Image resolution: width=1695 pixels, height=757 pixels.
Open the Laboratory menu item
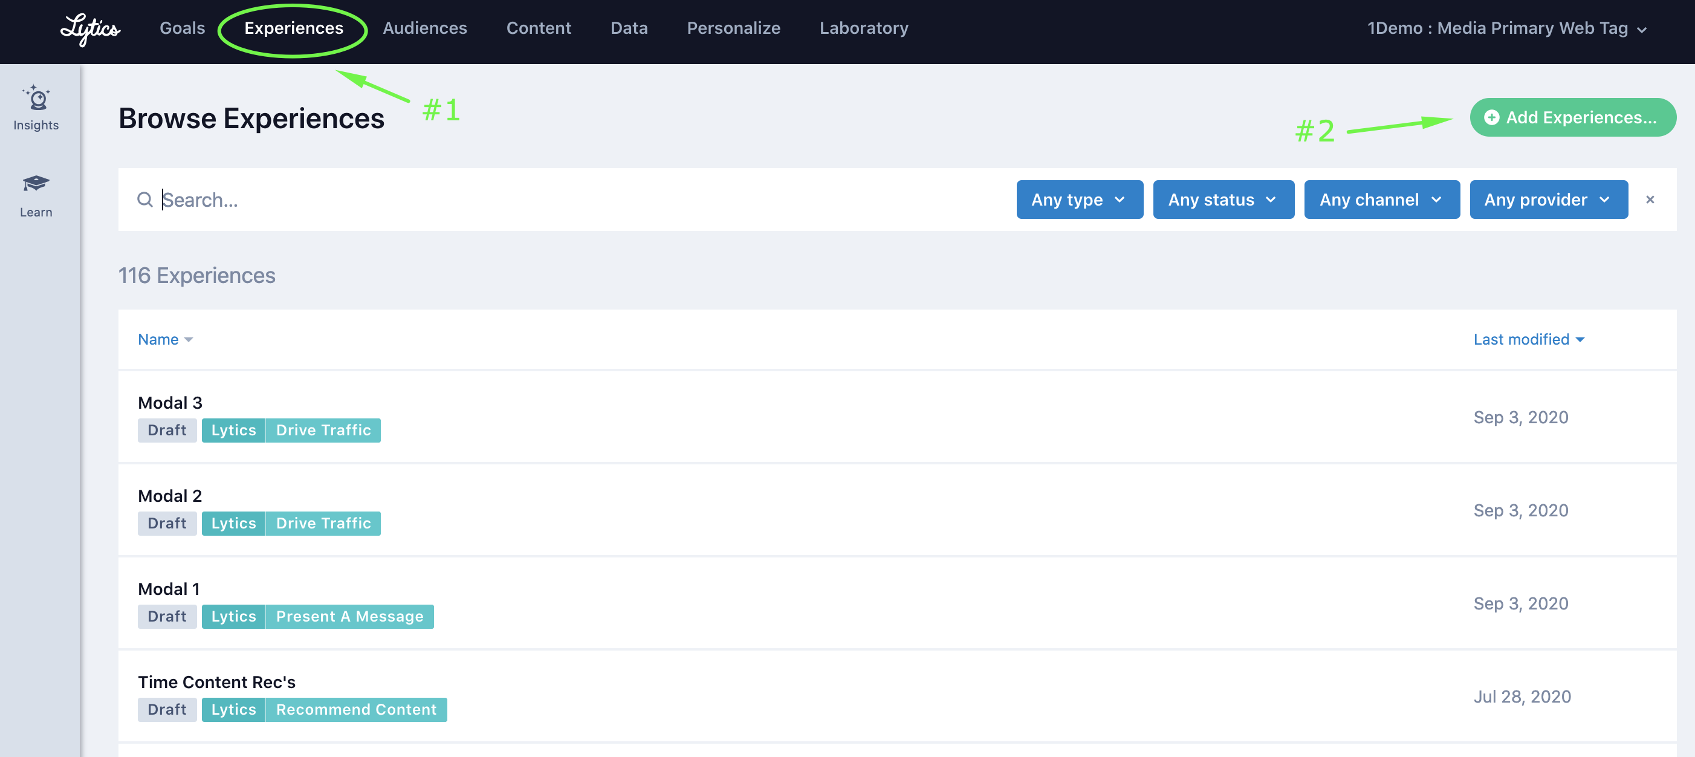(x=863, y=28)
